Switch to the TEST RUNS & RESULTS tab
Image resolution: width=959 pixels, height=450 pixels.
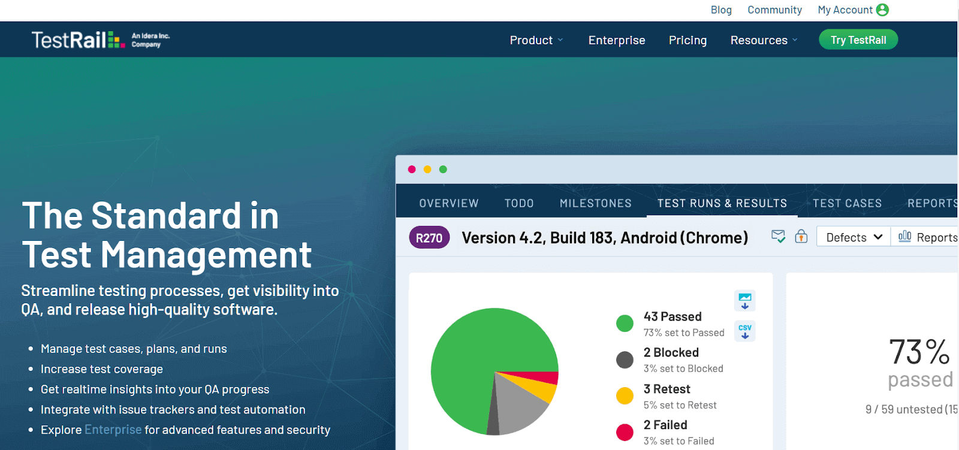(722, 203)
